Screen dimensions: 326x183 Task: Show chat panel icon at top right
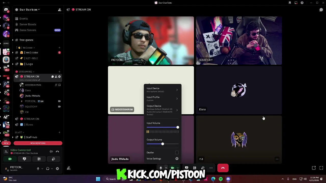[x=321, y=10]
